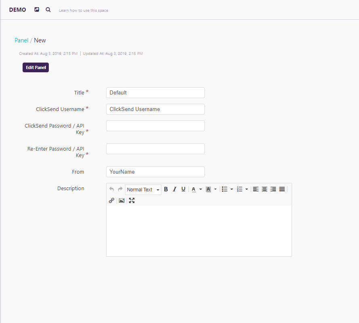Open Learn how to use this space
The image size is (359, 323).
coord(83,10)
